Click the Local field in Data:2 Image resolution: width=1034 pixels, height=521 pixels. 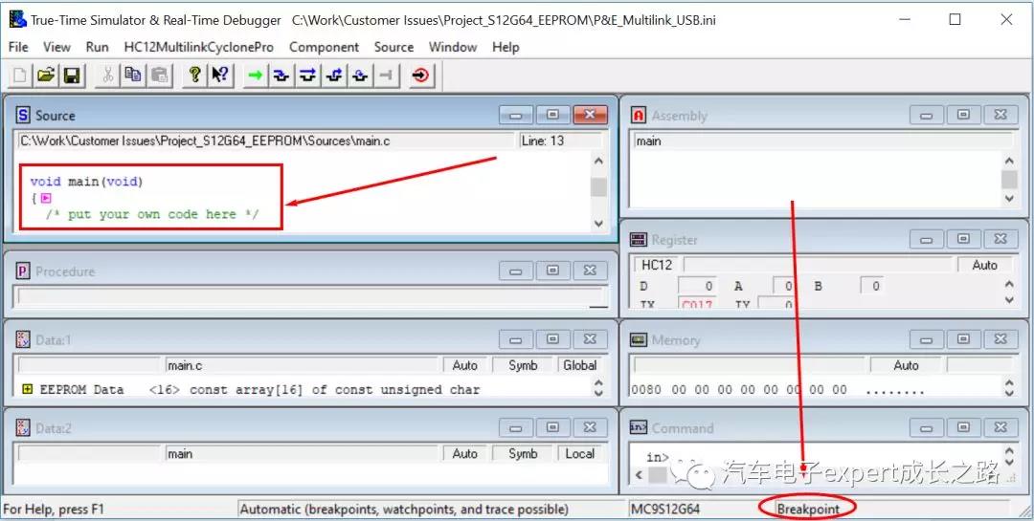coord(579,454)
